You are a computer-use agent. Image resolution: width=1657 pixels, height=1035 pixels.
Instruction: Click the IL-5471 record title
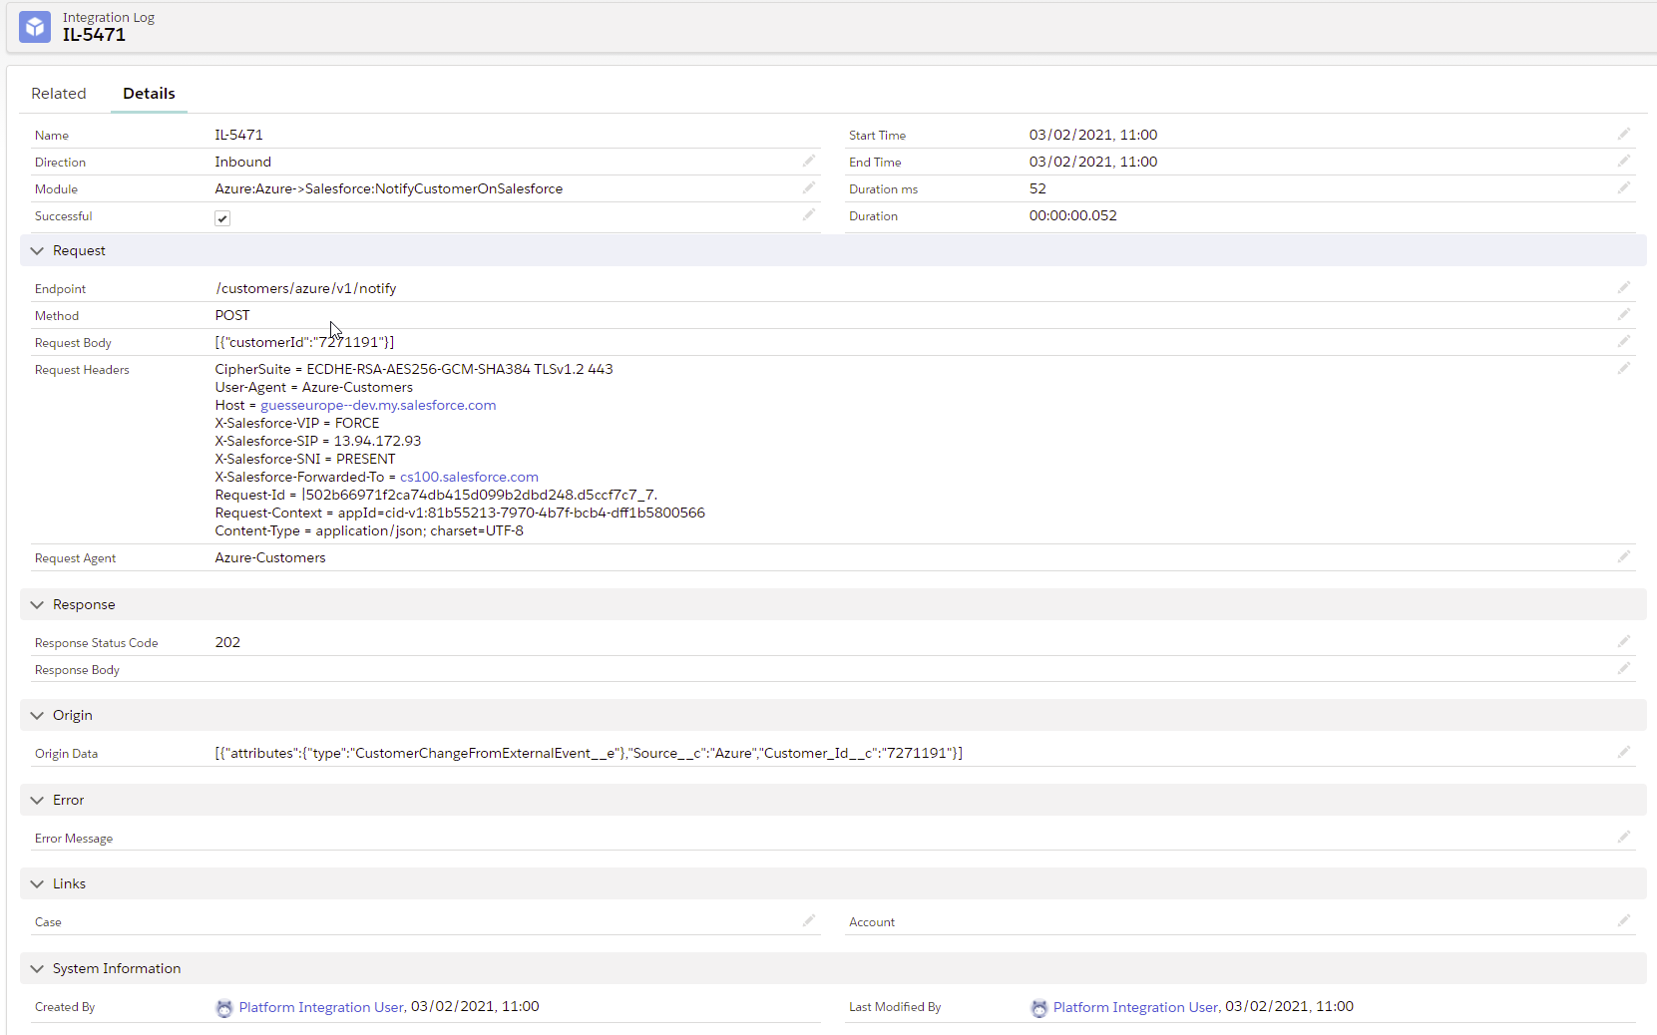[94, 35]
